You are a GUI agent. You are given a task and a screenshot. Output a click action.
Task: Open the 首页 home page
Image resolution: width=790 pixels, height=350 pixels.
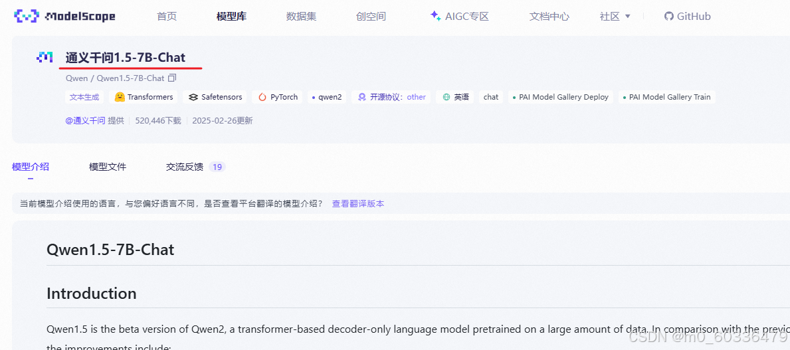[x=167, y=16]
